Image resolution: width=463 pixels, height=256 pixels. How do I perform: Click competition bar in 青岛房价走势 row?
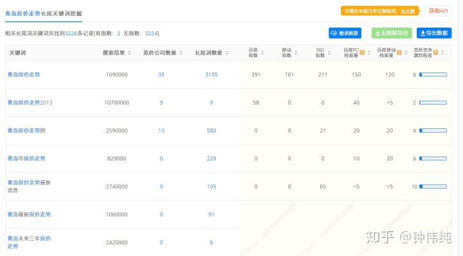433,74
